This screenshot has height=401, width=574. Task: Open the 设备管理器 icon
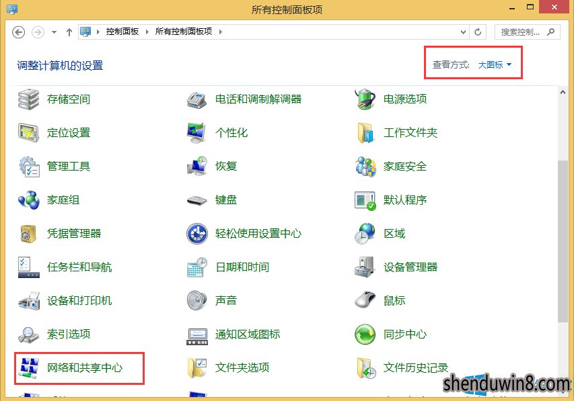(365, 267)
